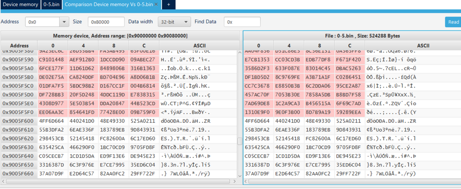Viewport: 461px width, 189px height.
Task: Select memory device column header 0
Action: tap(53, 46)
